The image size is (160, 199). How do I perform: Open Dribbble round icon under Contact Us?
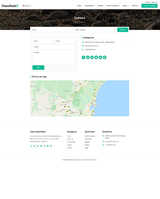click(105, 58)
